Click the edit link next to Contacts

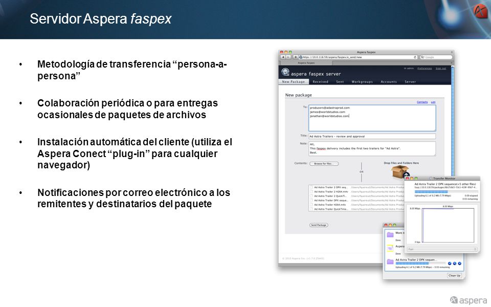433,102
